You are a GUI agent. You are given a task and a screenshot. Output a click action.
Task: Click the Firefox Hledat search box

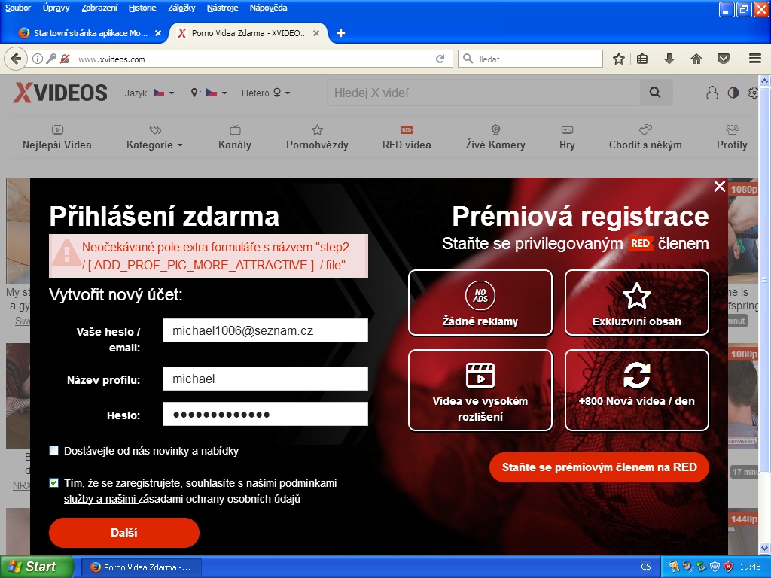[x=531, y=59]
